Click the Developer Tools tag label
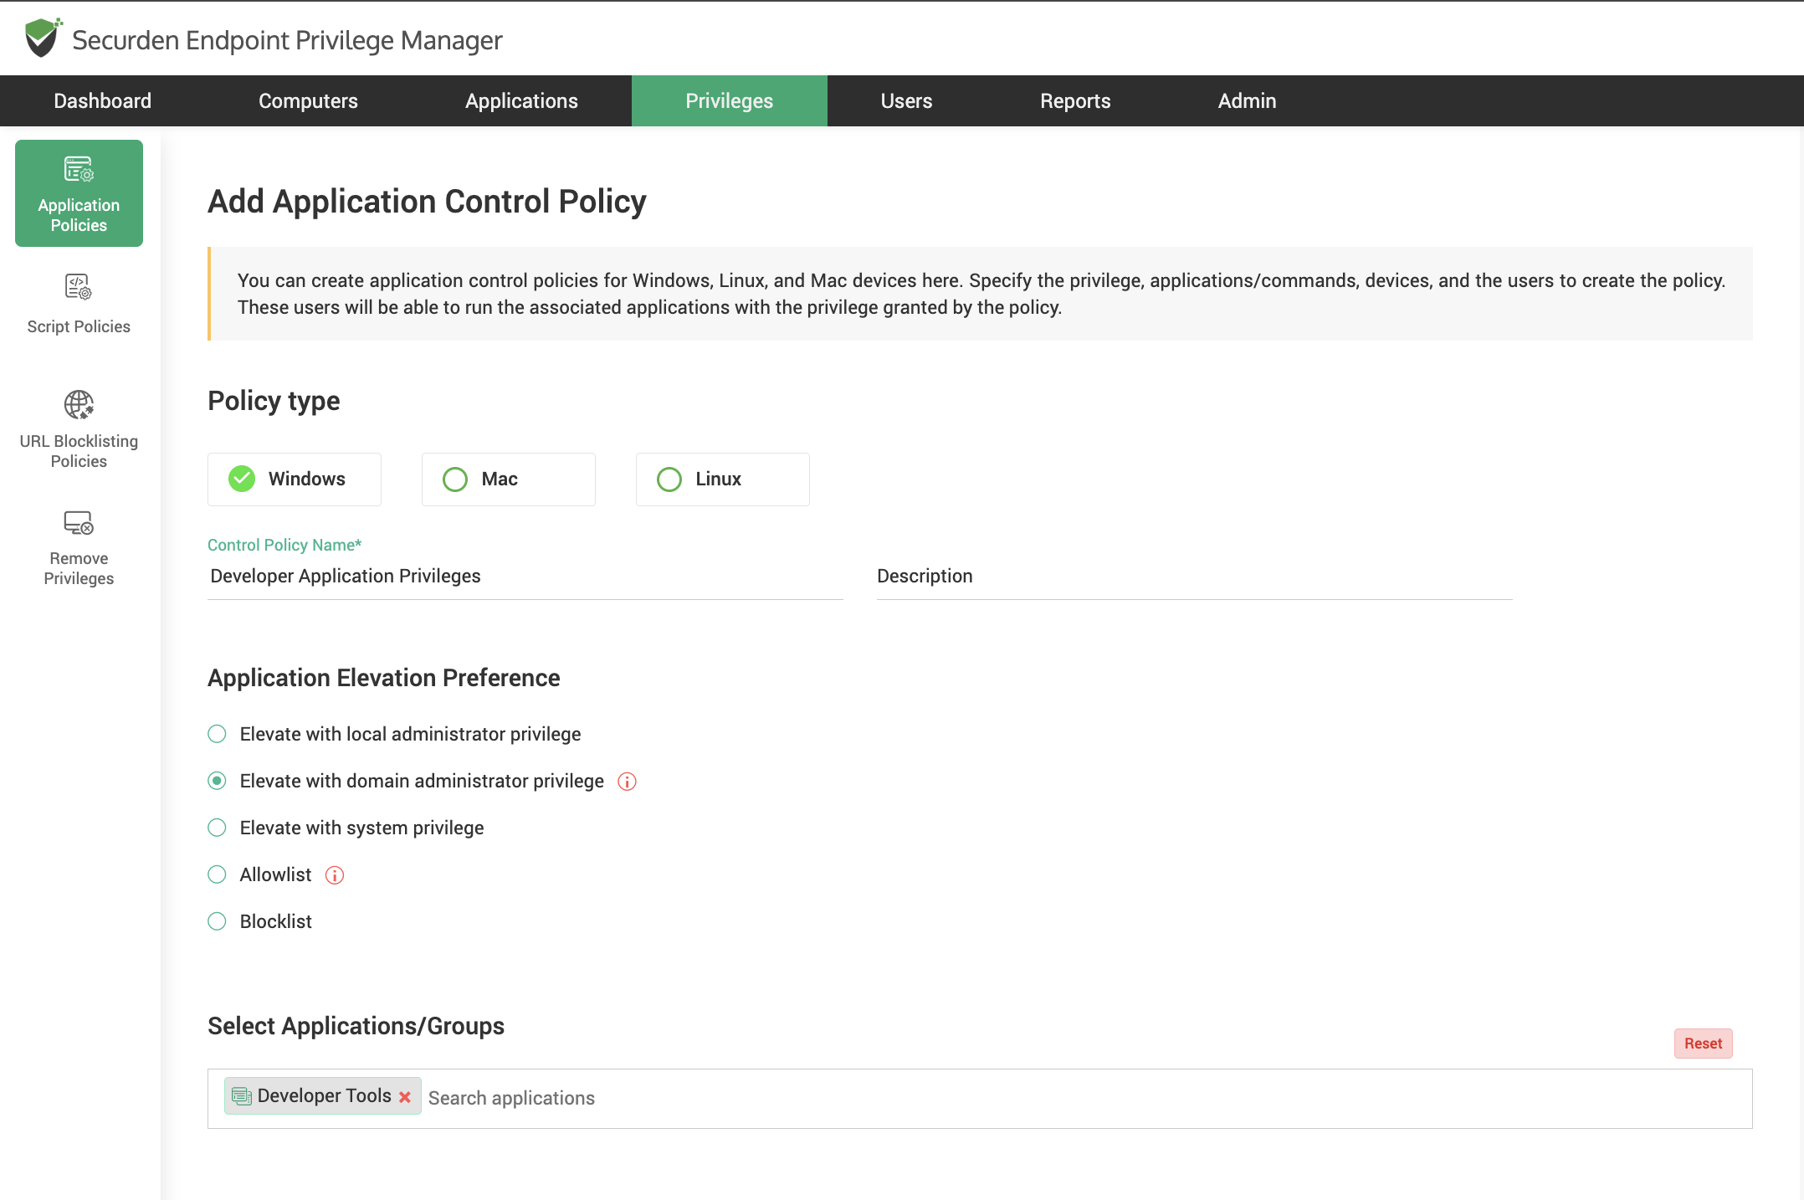1804x1200 pixels. pos(325,1096)
